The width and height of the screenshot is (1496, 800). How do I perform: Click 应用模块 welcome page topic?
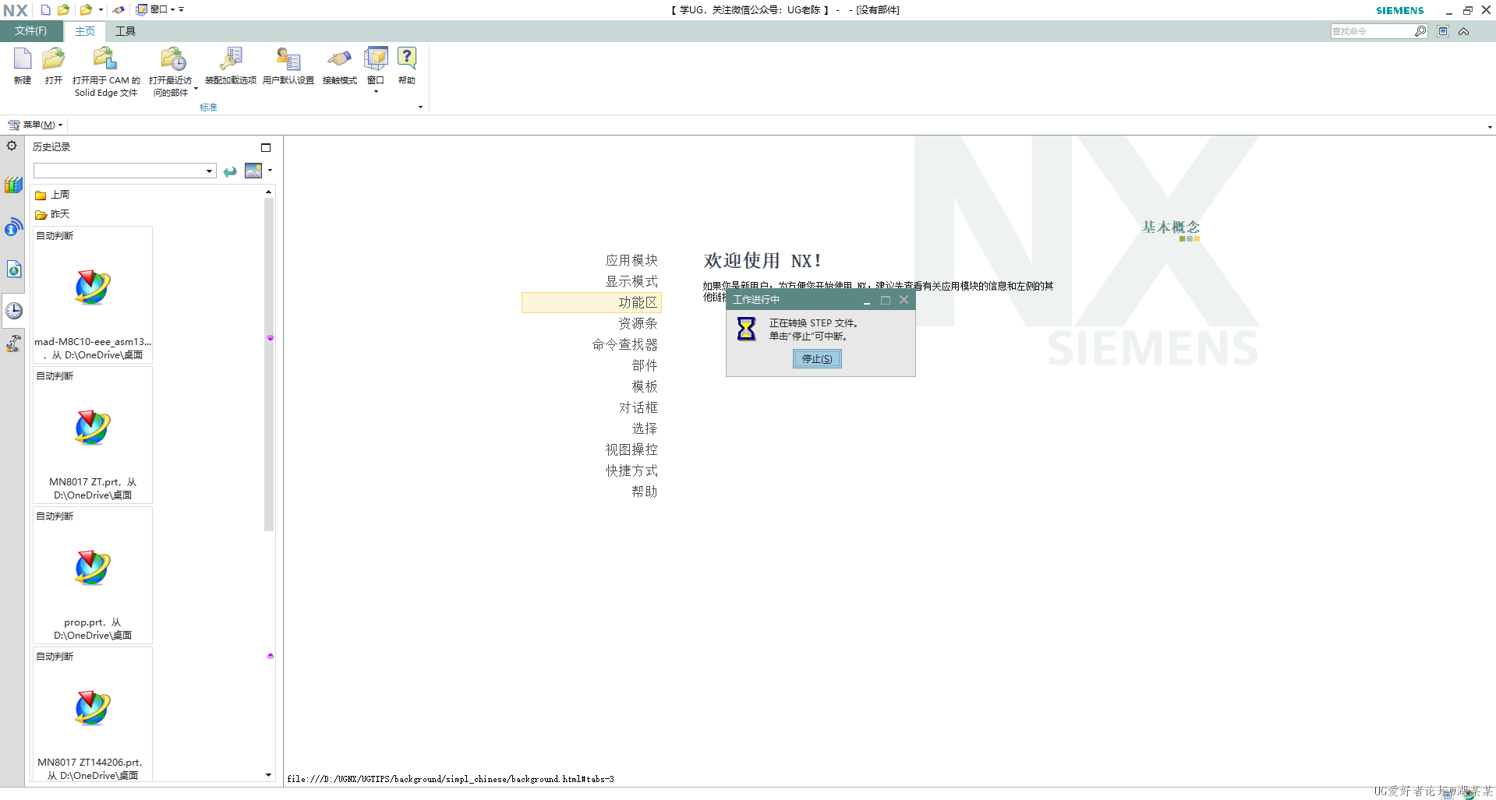(x=631, y=260)
